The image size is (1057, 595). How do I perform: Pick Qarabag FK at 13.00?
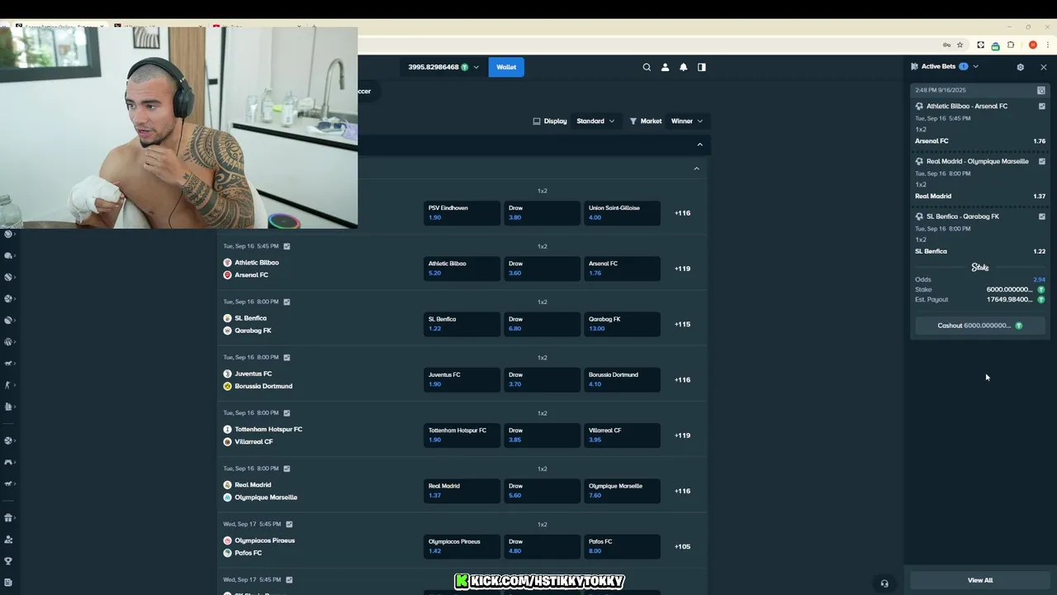622,324
